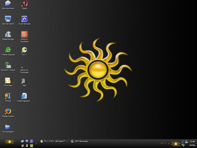
Task: Switch to MSN Messenger taskbar window
Action: (x=79, y=141)
